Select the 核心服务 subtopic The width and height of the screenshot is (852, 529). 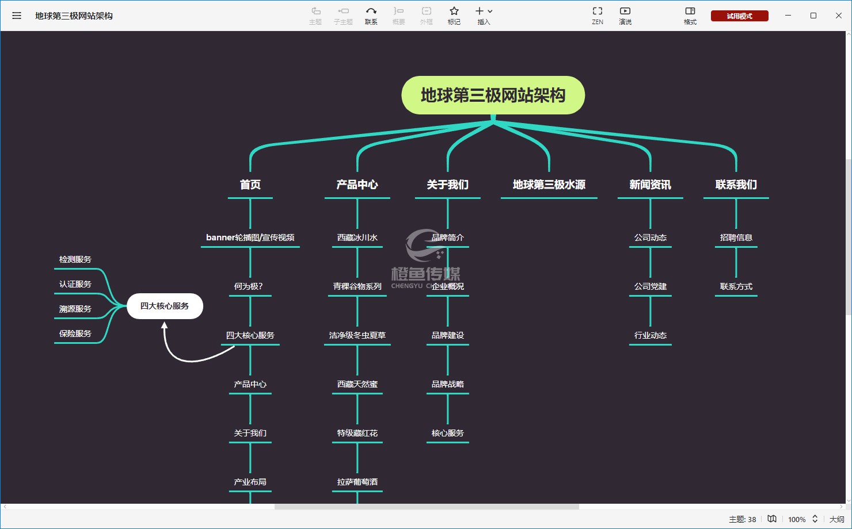coord(448,433)
